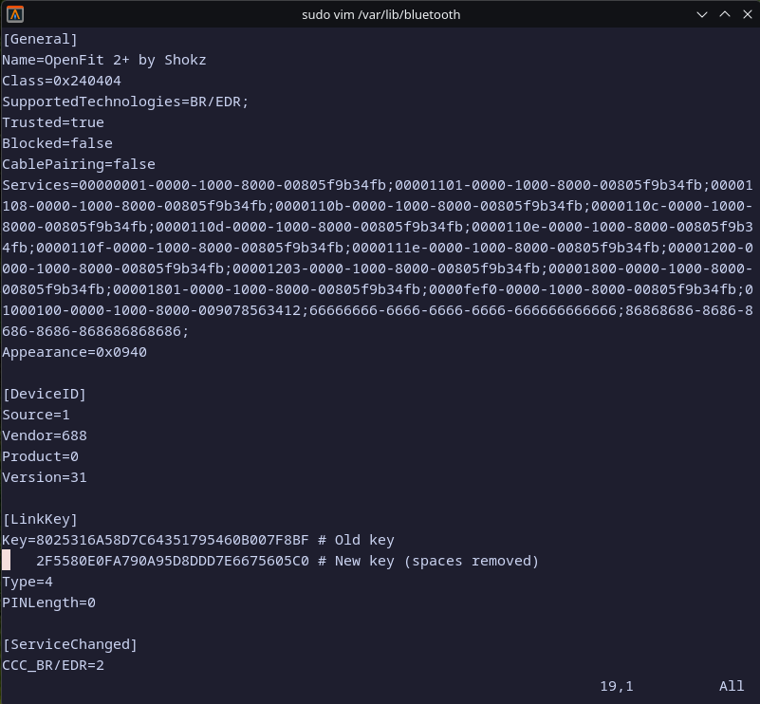The image size is (760, 704).
Task: Click the 'Version=31' line
Action: coord(45,477)
